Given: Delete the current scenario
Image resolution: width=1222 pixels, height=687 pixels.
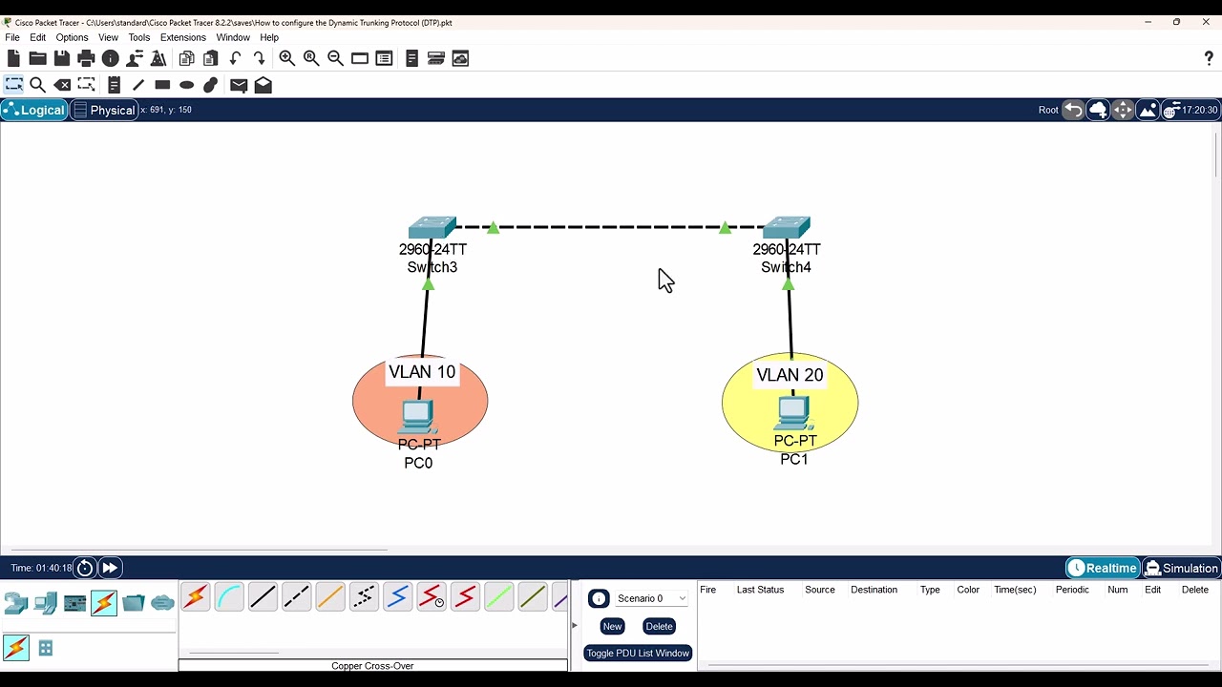Looking at the screenshot, I should point(659,626).
